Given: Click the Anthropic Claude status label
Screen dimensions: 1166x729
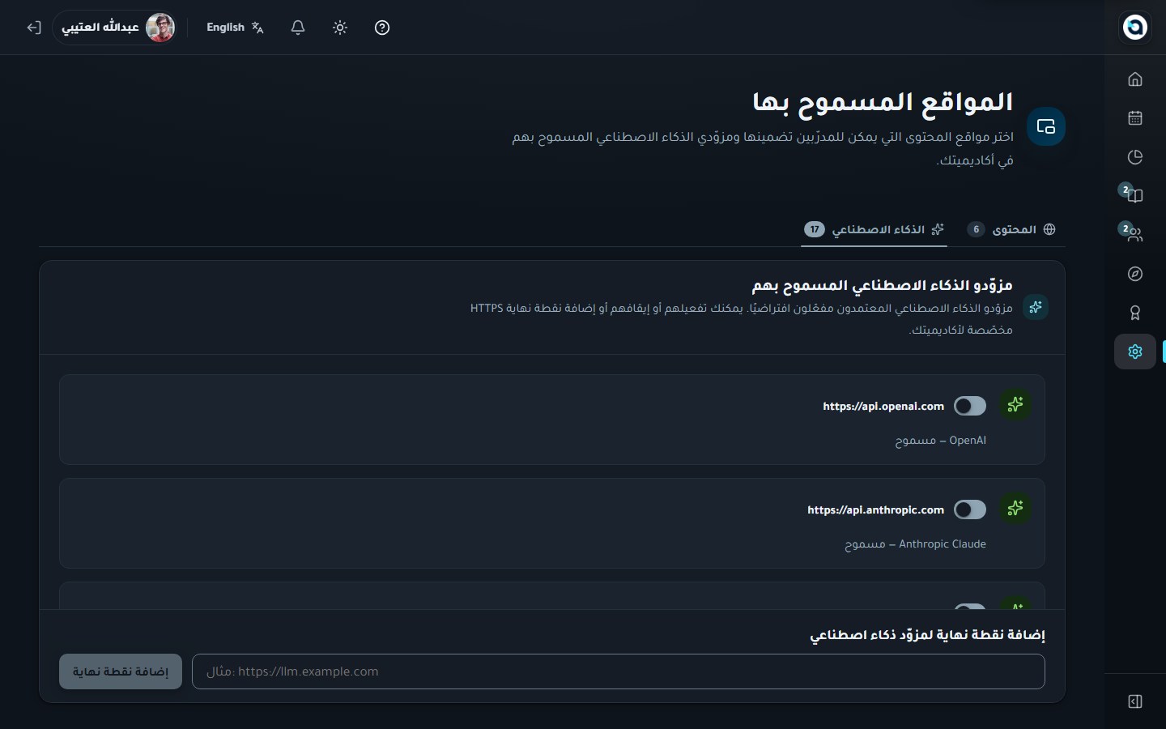Looking at the screenshot, I should tap(915, 544).
